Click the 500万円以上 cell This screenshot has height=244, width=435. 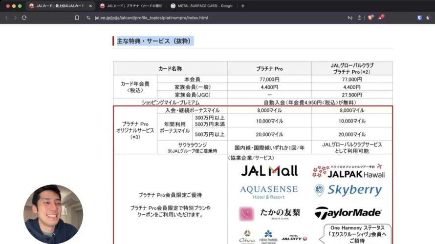click(210, 134)
